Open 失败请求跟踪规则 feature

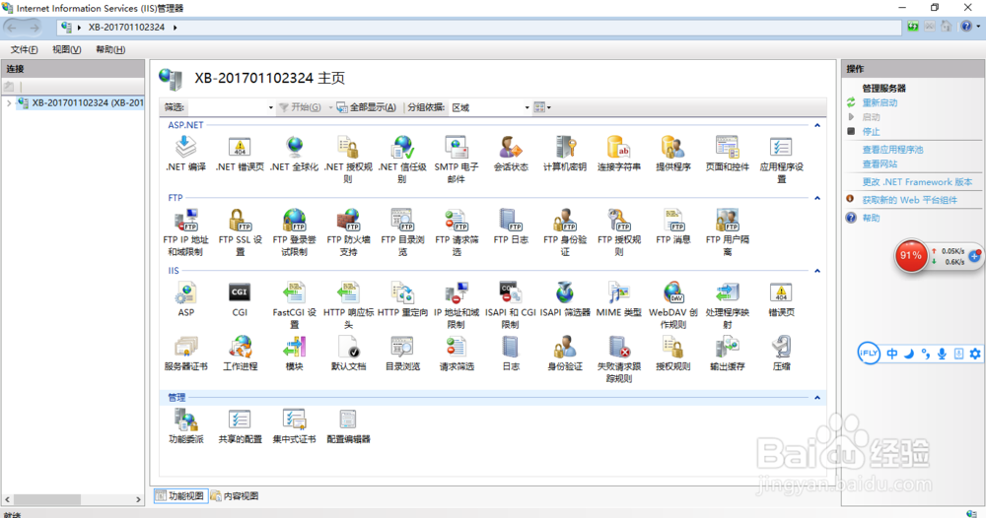click(619, 359)
